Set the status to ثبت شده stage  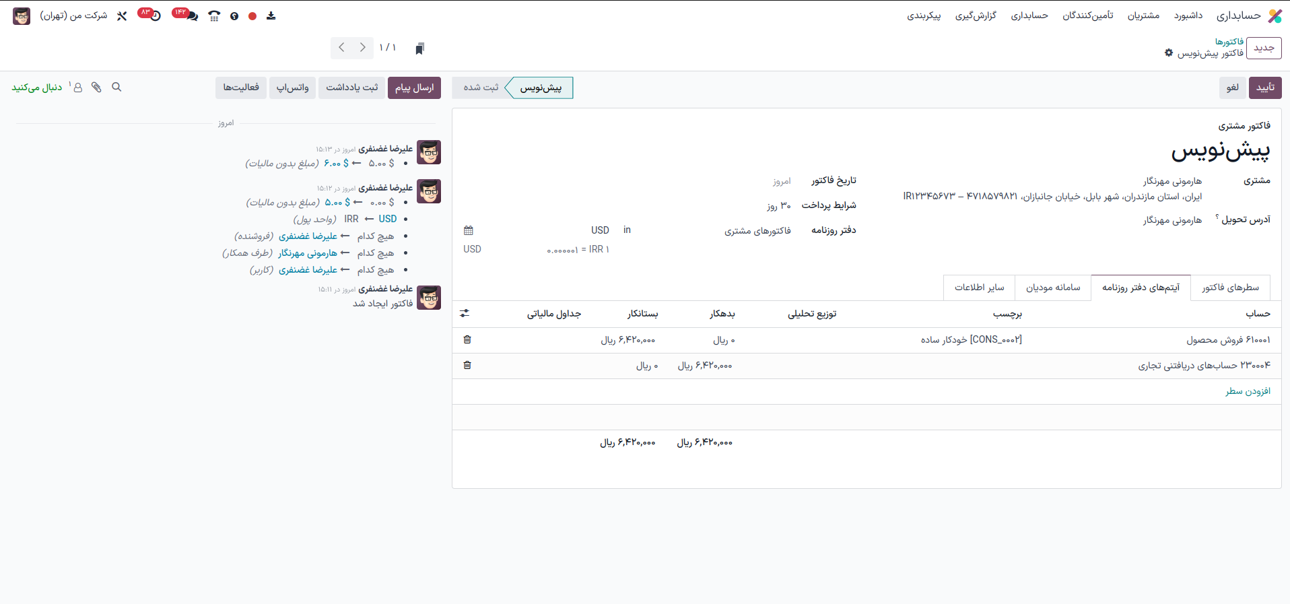481,88
